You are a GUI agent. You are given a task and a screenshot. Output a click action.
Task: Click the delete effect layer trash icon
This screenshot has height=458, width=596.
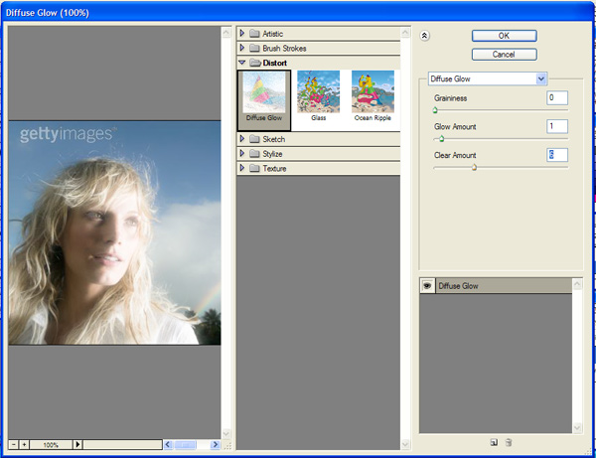[x=509, y=442]
